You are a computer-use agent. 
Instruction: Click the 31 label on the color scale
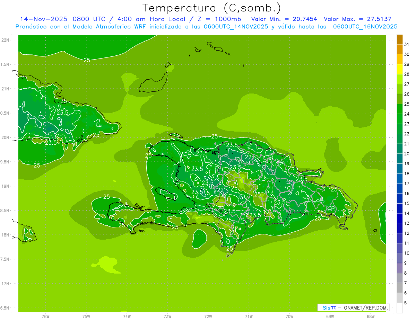(x=407, y=44)
